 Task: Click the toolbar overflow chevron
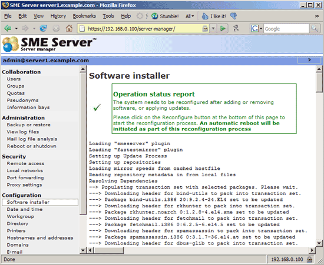317,16
